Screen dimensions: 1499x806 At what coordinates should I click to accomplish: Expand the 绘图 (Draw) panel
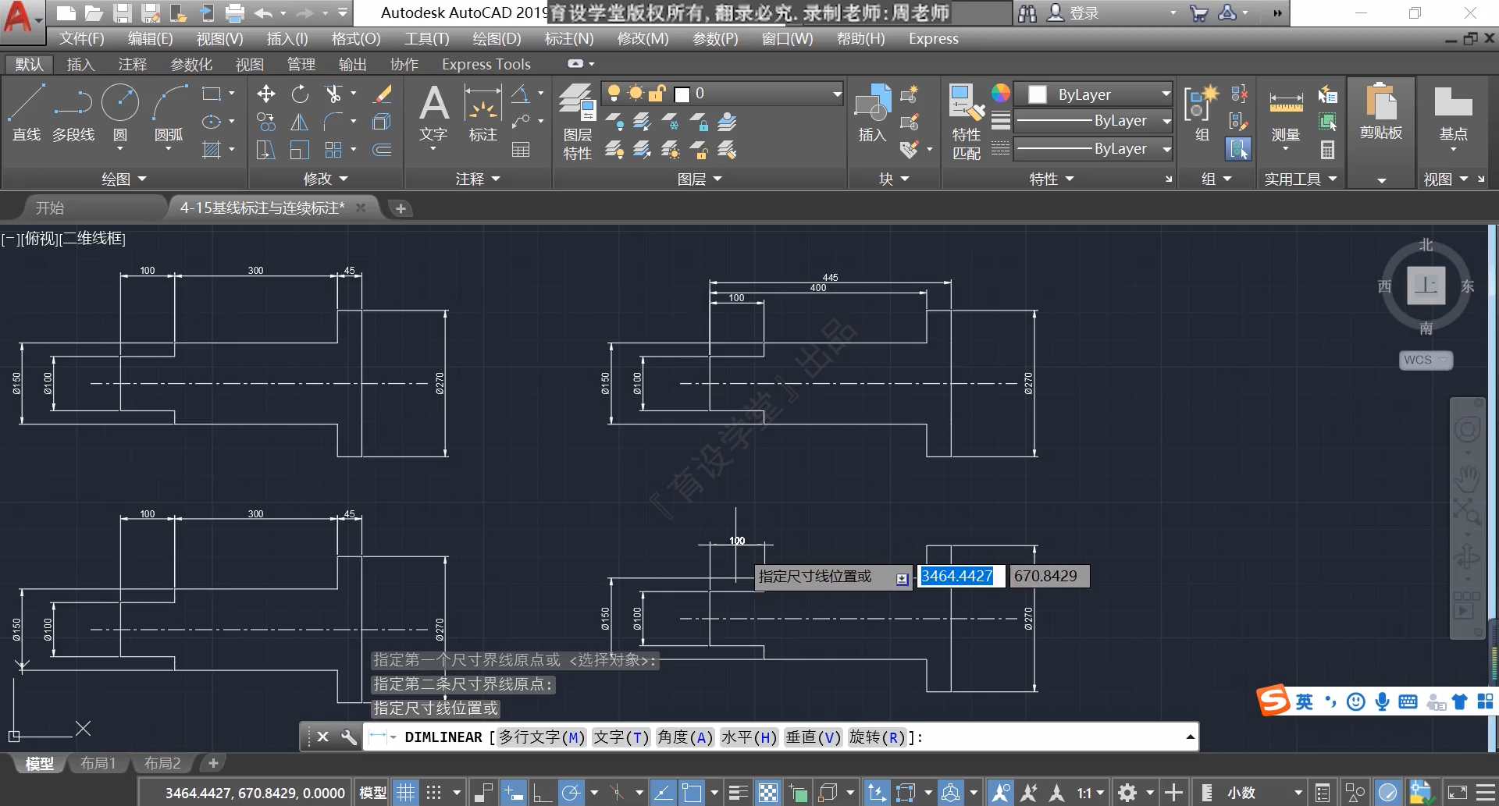125,179
